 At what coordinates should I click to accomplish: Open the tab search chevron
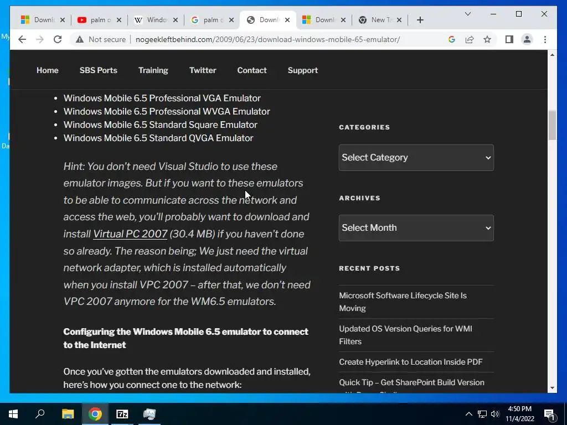(467, 14)
